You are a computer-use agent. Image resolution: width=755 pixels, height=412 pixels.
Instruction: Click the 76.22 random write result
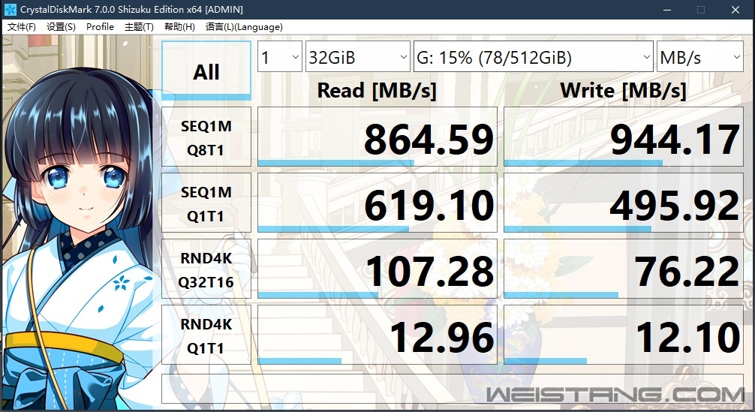coord(624,269)
